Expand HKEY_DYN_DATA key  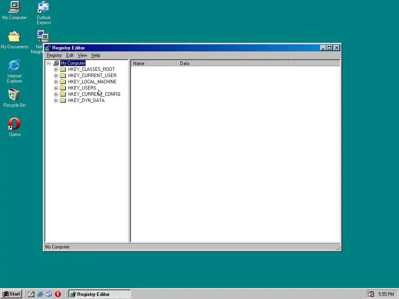click(x=56, y=100)
